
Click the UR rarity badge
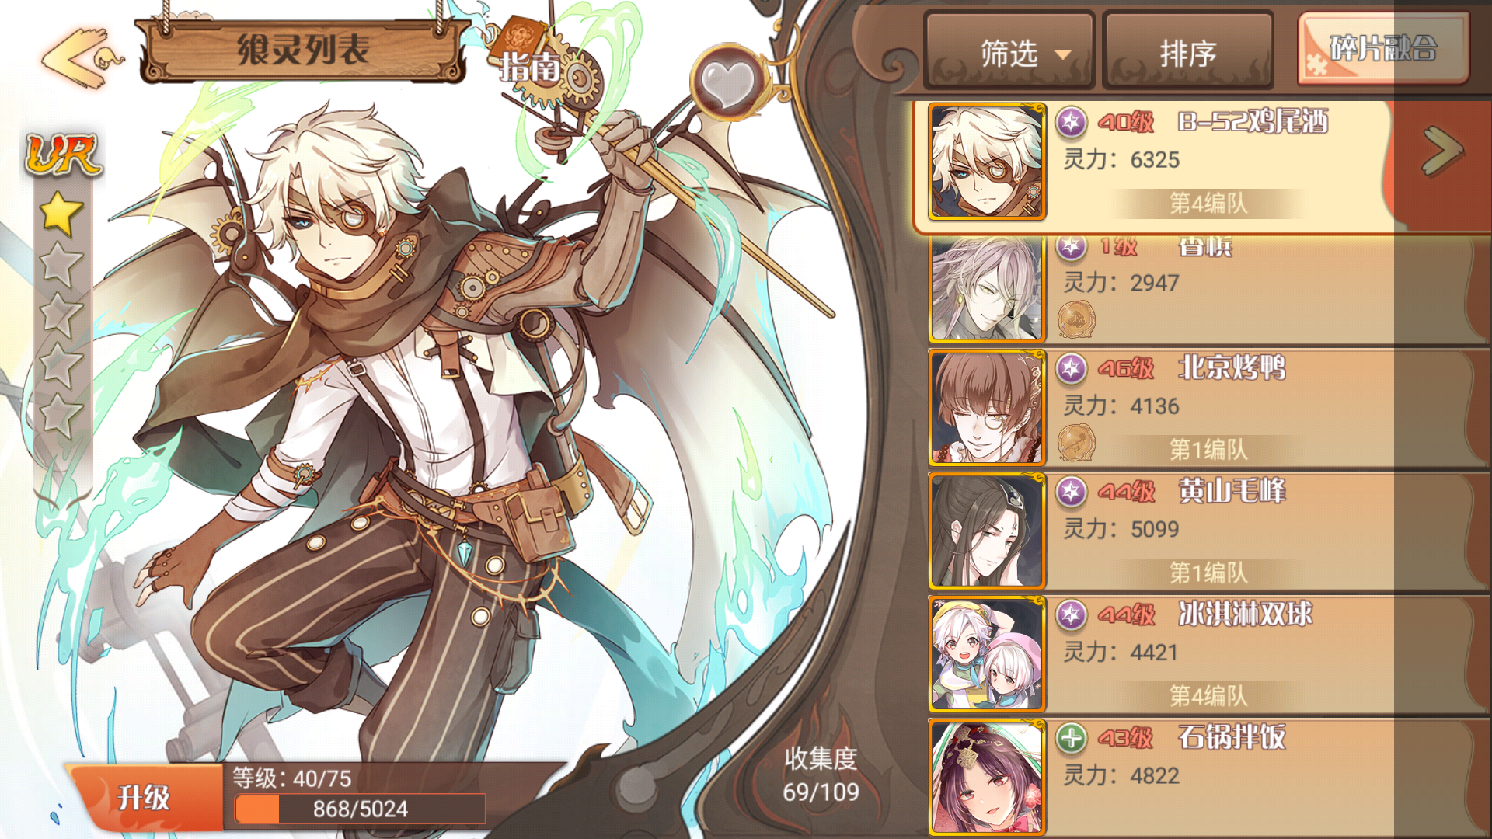click(x=64, y=153)
